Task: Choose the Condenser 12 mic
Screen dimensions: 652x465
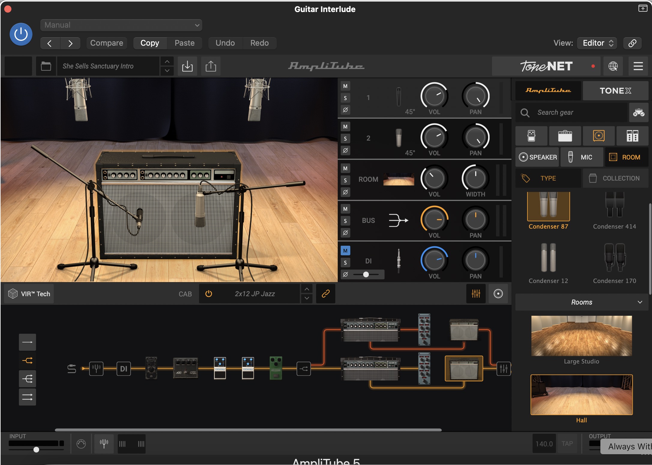Action: click(548, 263)
